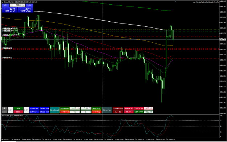Click the chart shift triangle marker at top
Screen dimensions: 227x142
(x=175, y=1)
